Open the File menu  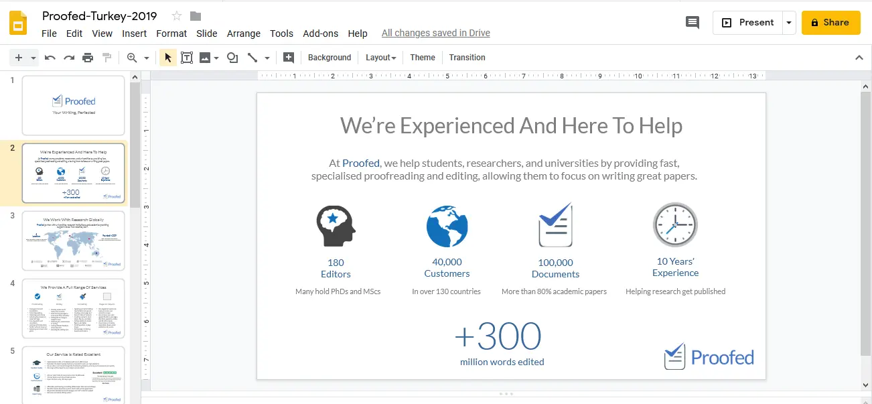tap(49, 33)
